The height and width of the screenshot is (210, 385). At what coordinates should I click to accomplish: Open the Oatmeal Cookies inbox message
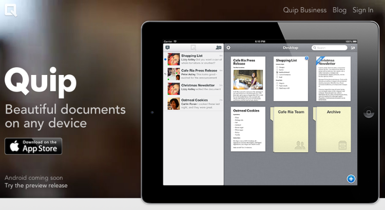click(x=194, y=104)
